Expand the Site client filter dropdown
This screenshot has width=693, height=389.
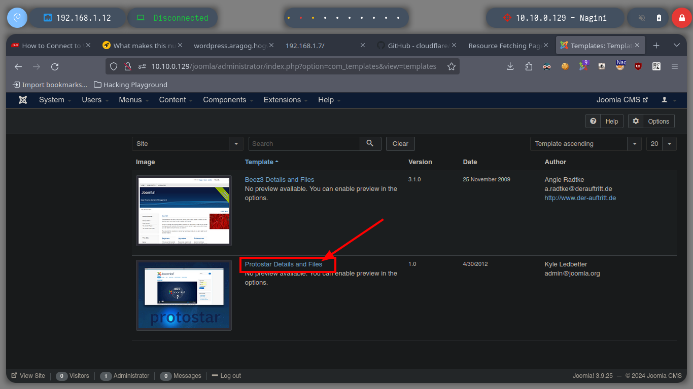pyautogui.click(x=236, y=144)
